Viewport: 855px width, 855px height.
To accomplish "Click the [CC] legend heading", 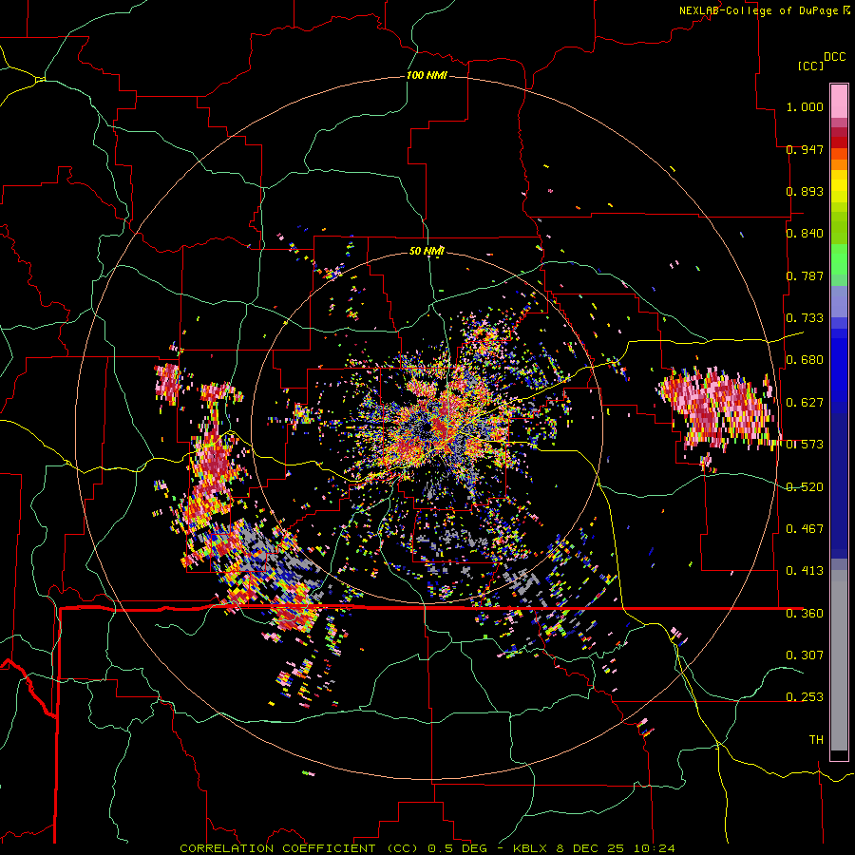I will [x=810, y=66].
